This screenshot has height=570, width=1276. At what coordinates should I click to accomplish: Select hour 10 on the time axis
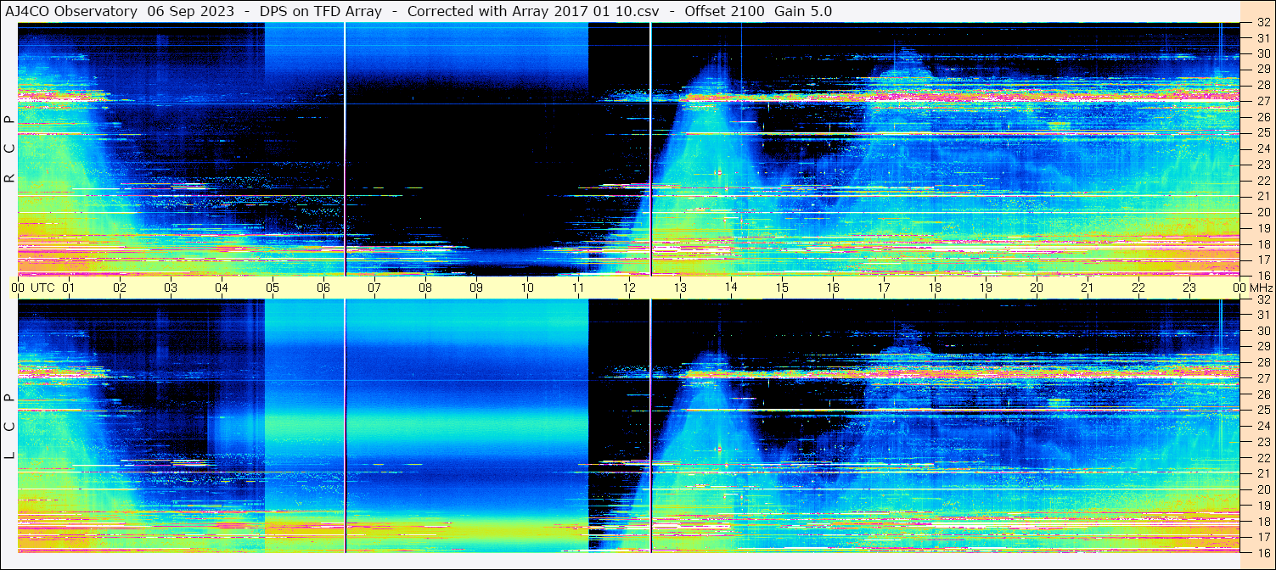(x=527, y=288)
